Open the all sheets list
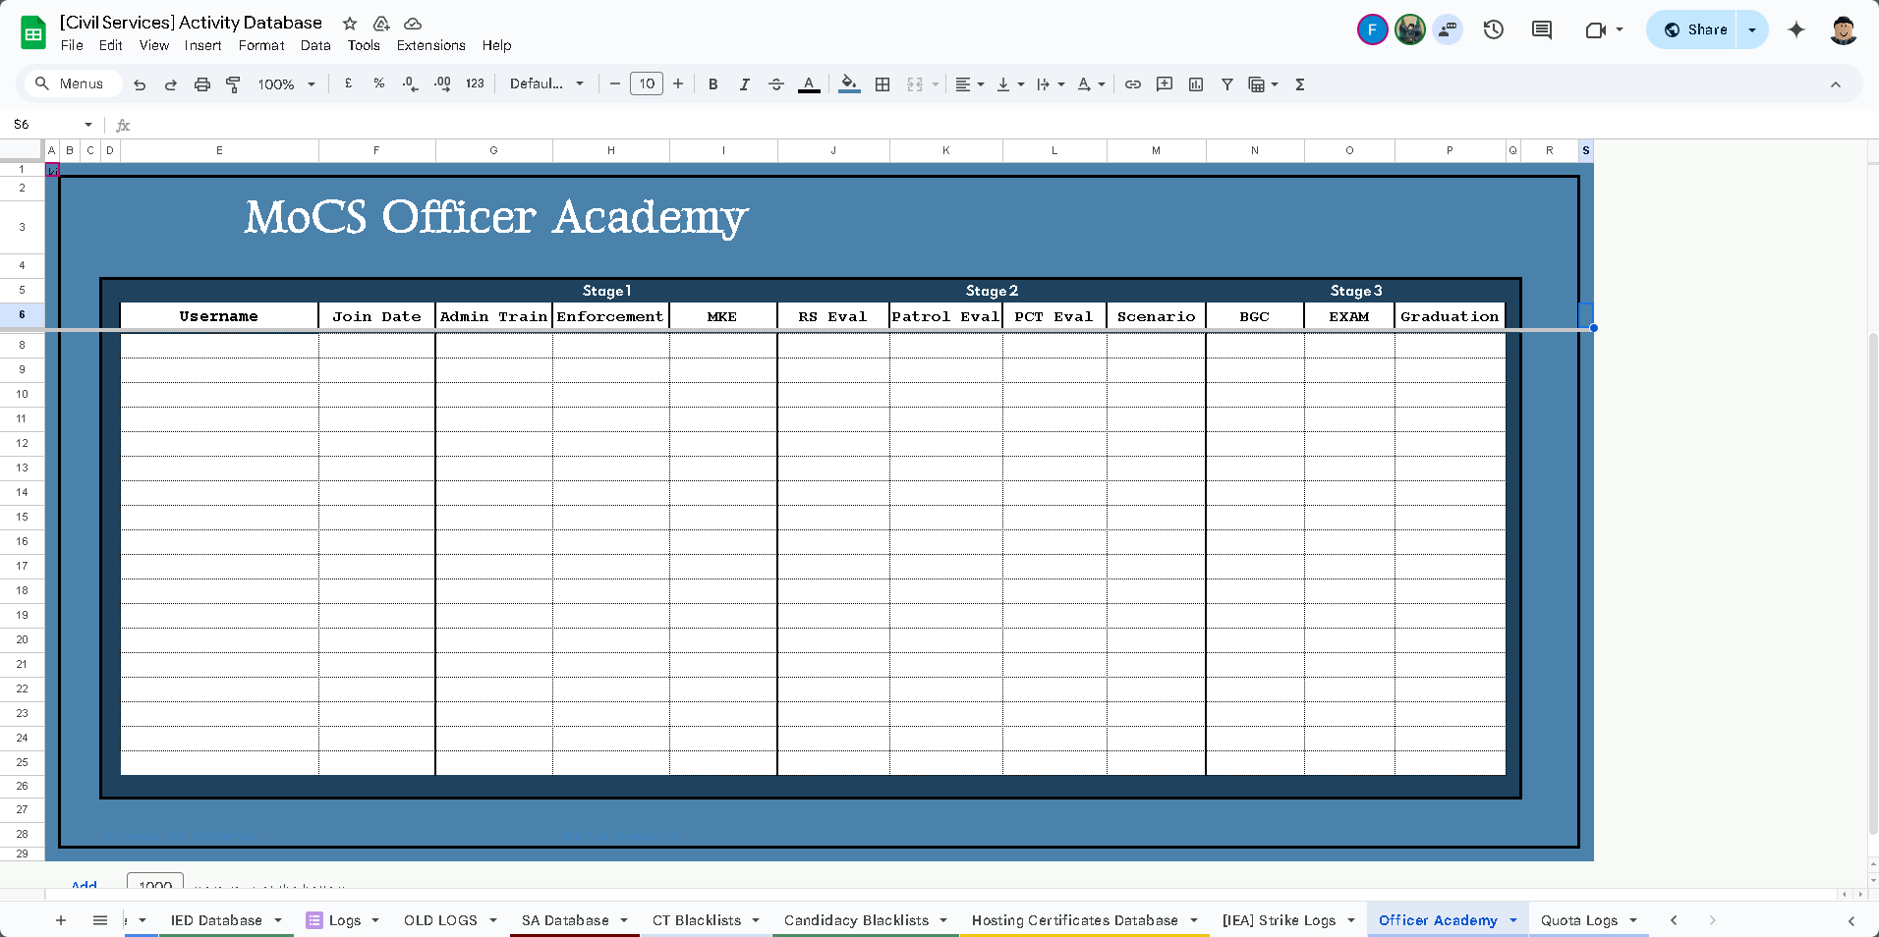Image resolution: width=1879 pixels, height=937 pixels. pyautogui.click(x=99, y=920)
